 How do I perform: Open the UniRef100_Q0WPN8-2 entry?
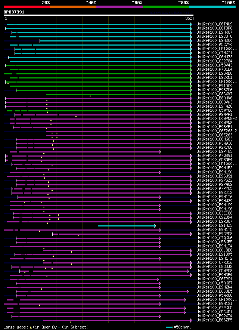(217, 118)
